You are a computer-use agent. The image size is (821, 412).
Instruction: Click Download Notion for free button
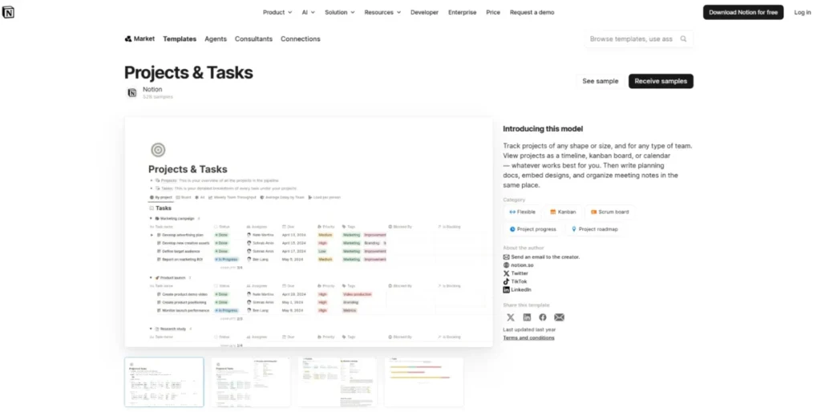click(x=743, y=12)
